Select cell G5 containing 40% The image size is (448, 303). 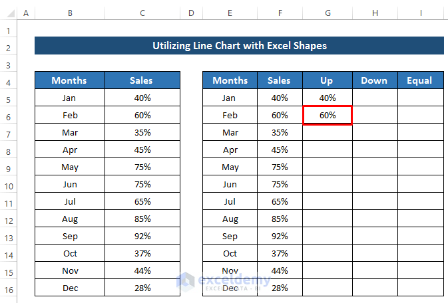tap(327, 98)
